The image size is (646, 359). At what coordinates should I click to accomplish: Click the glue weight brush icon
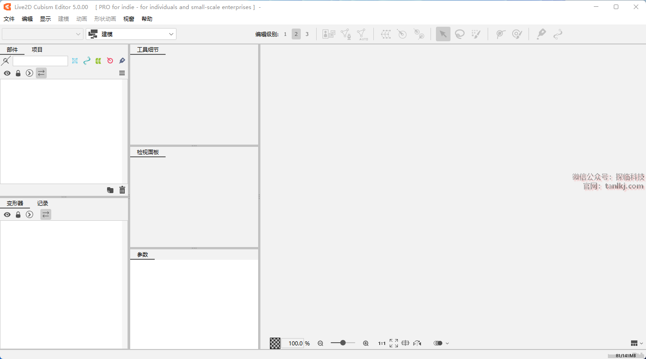click(x=517, y=34)
